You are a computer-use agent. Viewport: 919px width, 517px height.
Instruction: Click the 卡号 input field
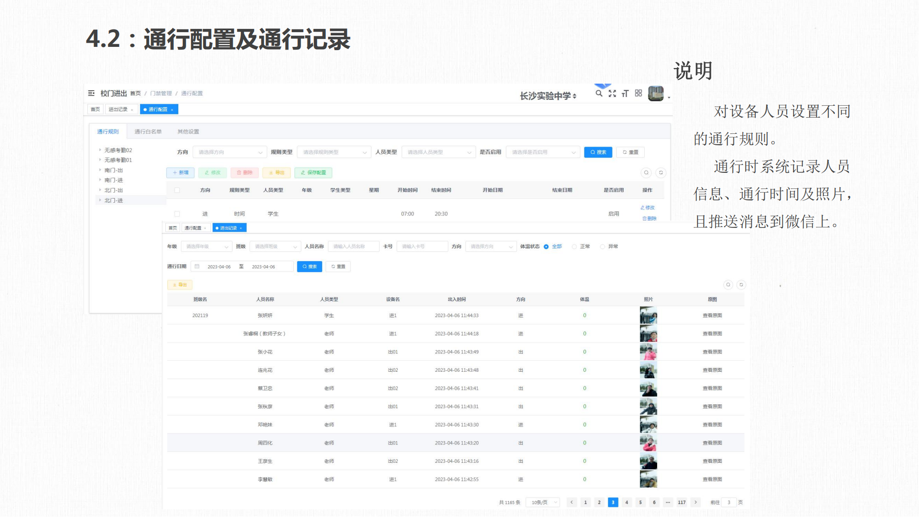point(422,247)
